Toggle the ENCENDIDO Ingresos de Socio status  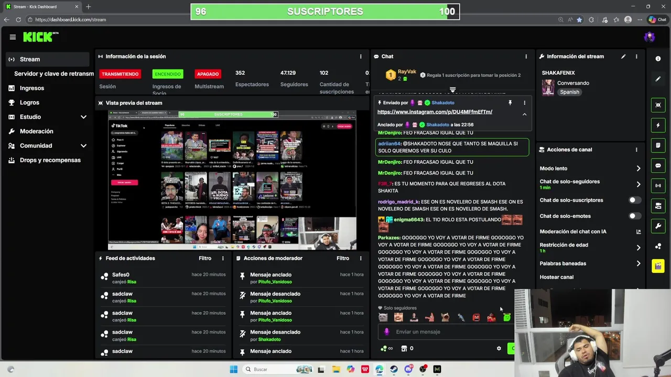coord(168,74)
